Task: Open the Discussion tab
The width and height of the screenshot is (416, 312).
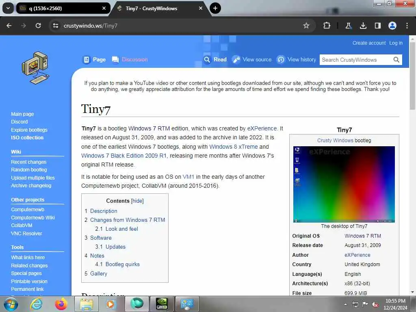Action: 130,60
